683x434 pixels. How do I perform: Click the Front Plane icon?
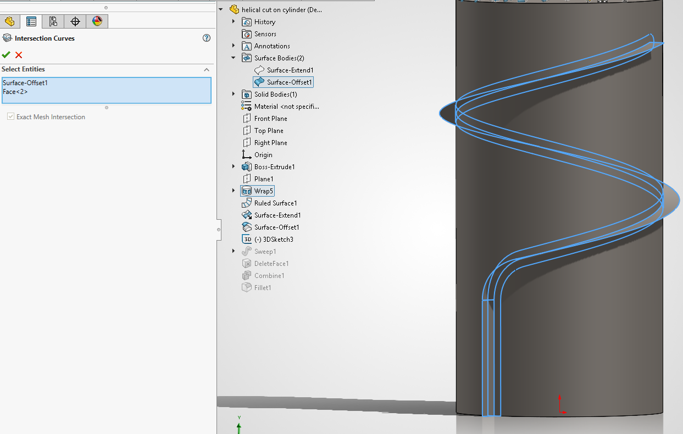(x=247, y=119)
